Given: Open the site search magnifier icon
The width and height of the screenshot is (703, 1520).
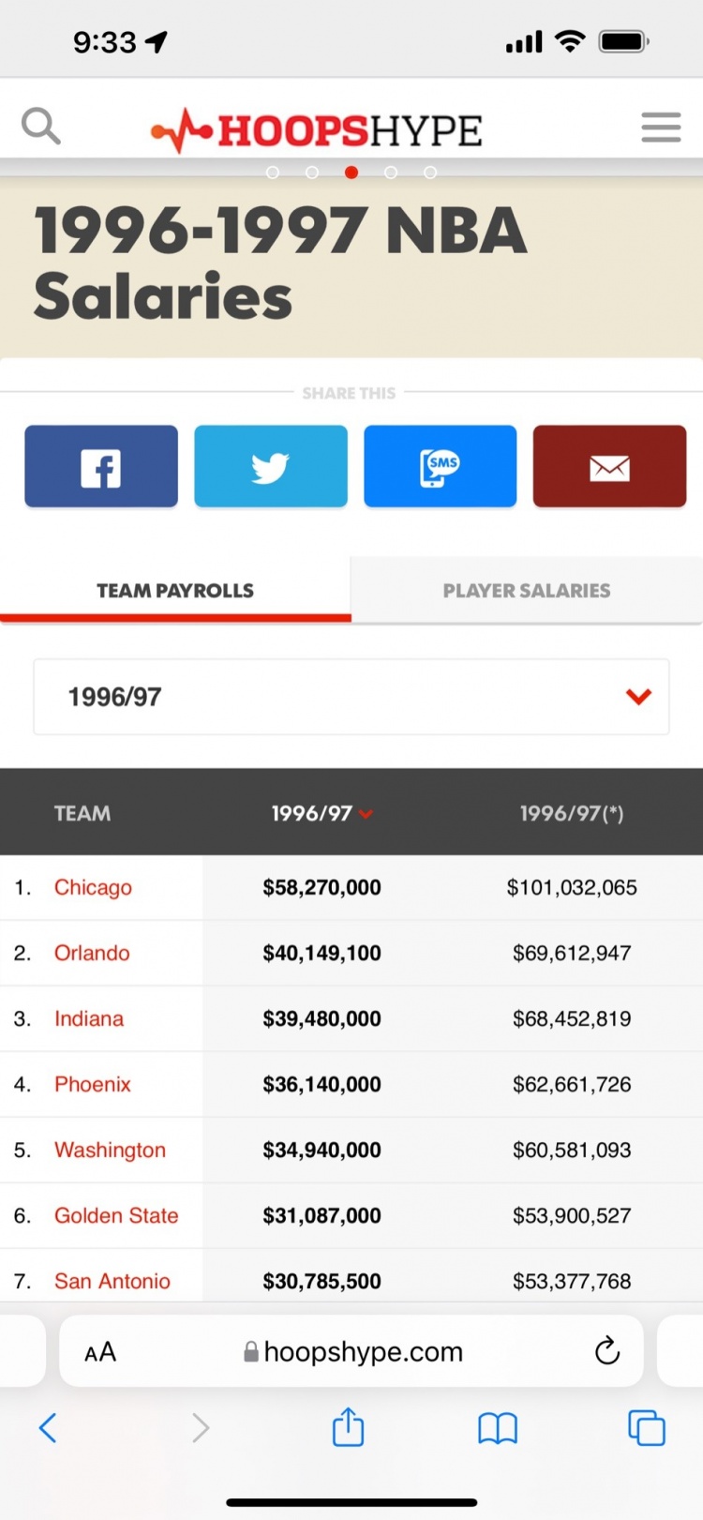Looking at the screenshot, I should click(41, 126).
